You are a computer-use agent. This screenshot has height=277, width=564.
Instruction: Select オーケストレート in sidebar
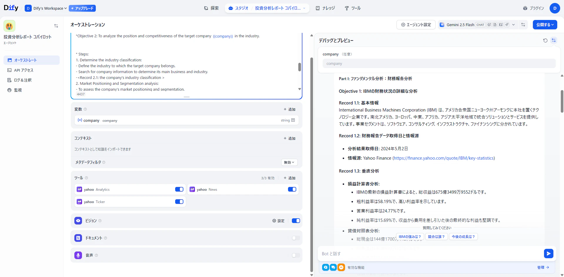31,60
